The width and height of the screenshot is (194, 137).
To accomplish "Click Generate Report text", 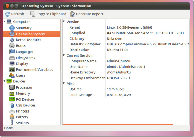I will click(90, 14).
